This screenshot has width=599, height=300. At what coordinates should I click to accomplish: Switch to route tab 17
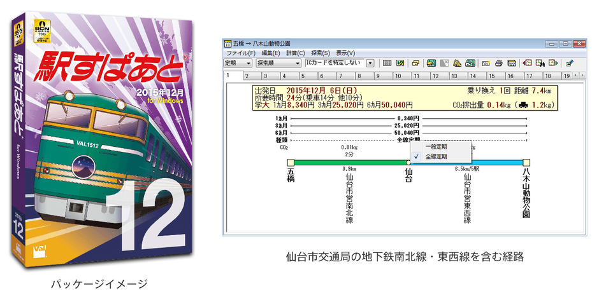coord(533,76)
